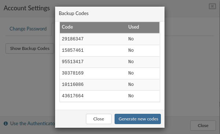This screenshot has height=134, width=220.
Task: Click the Used value for code 43617664
Action: [131, 96]
